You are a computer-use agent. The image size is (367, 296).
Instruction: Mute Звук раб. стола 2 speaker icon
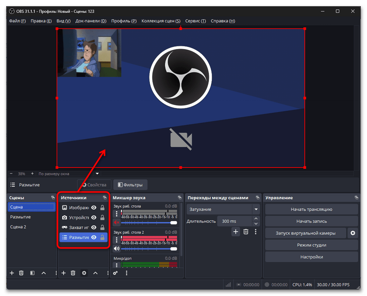[117, 248]
